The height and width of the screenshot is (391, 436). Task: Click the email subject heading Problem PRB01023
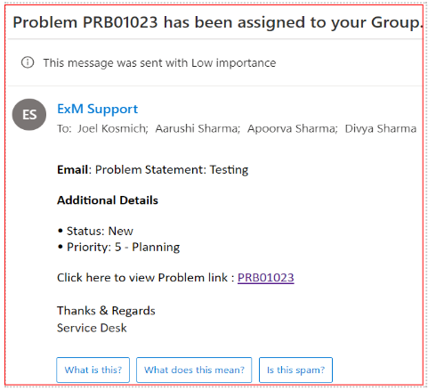[218, 22]
